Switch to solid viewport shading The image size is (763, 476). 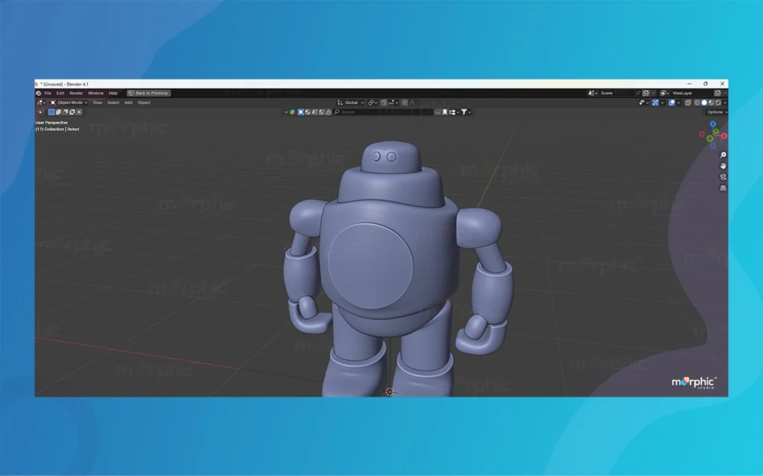[704, 103]
